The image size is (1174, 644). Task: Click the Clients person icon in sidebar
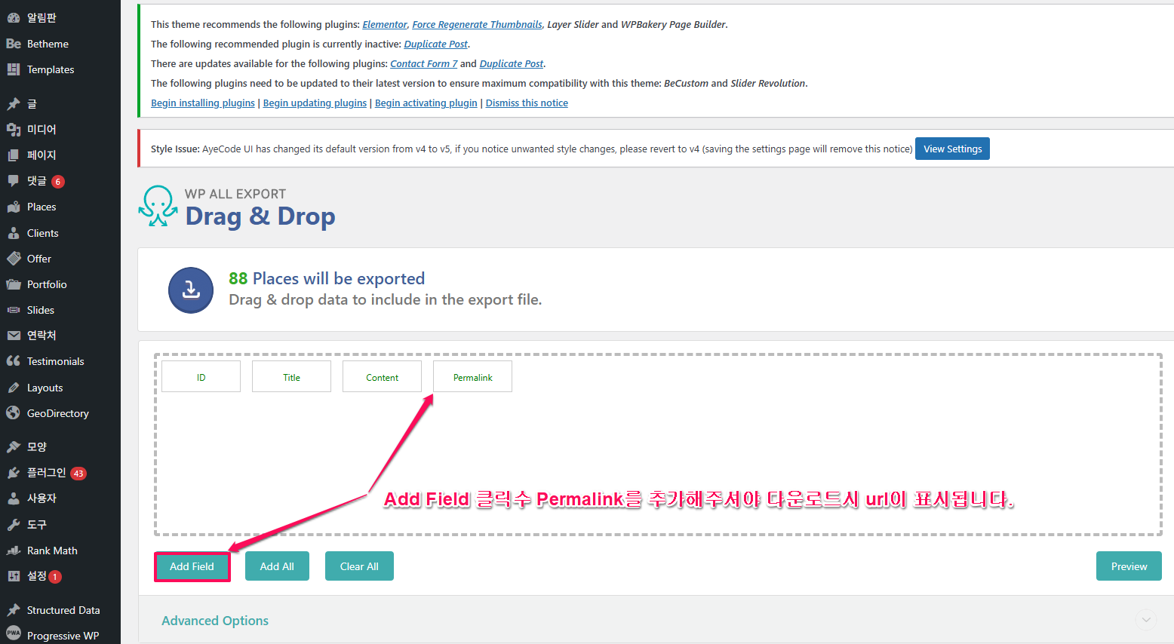click(13, 233)
